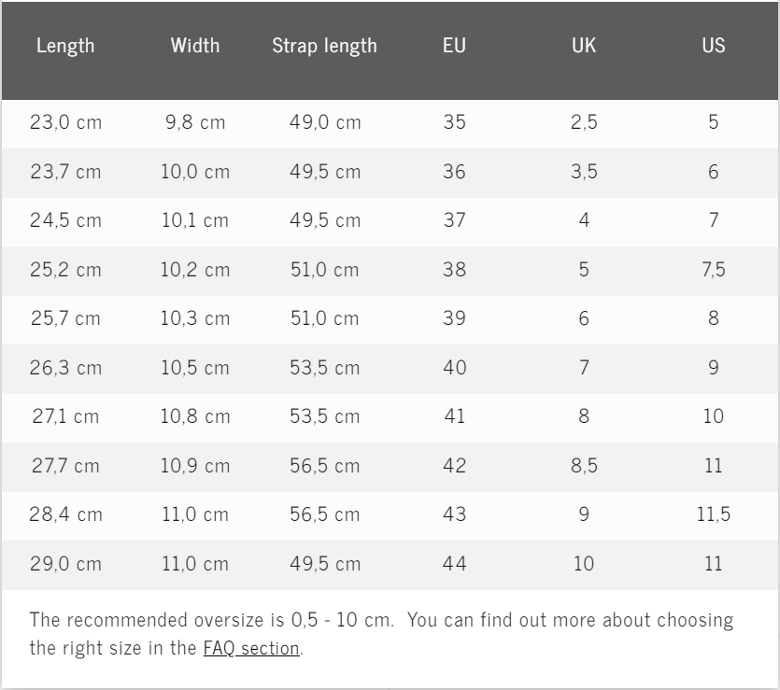The image size is (780, 690).
Task: Click the US 11,5 size cell
Action: point(714,514)
